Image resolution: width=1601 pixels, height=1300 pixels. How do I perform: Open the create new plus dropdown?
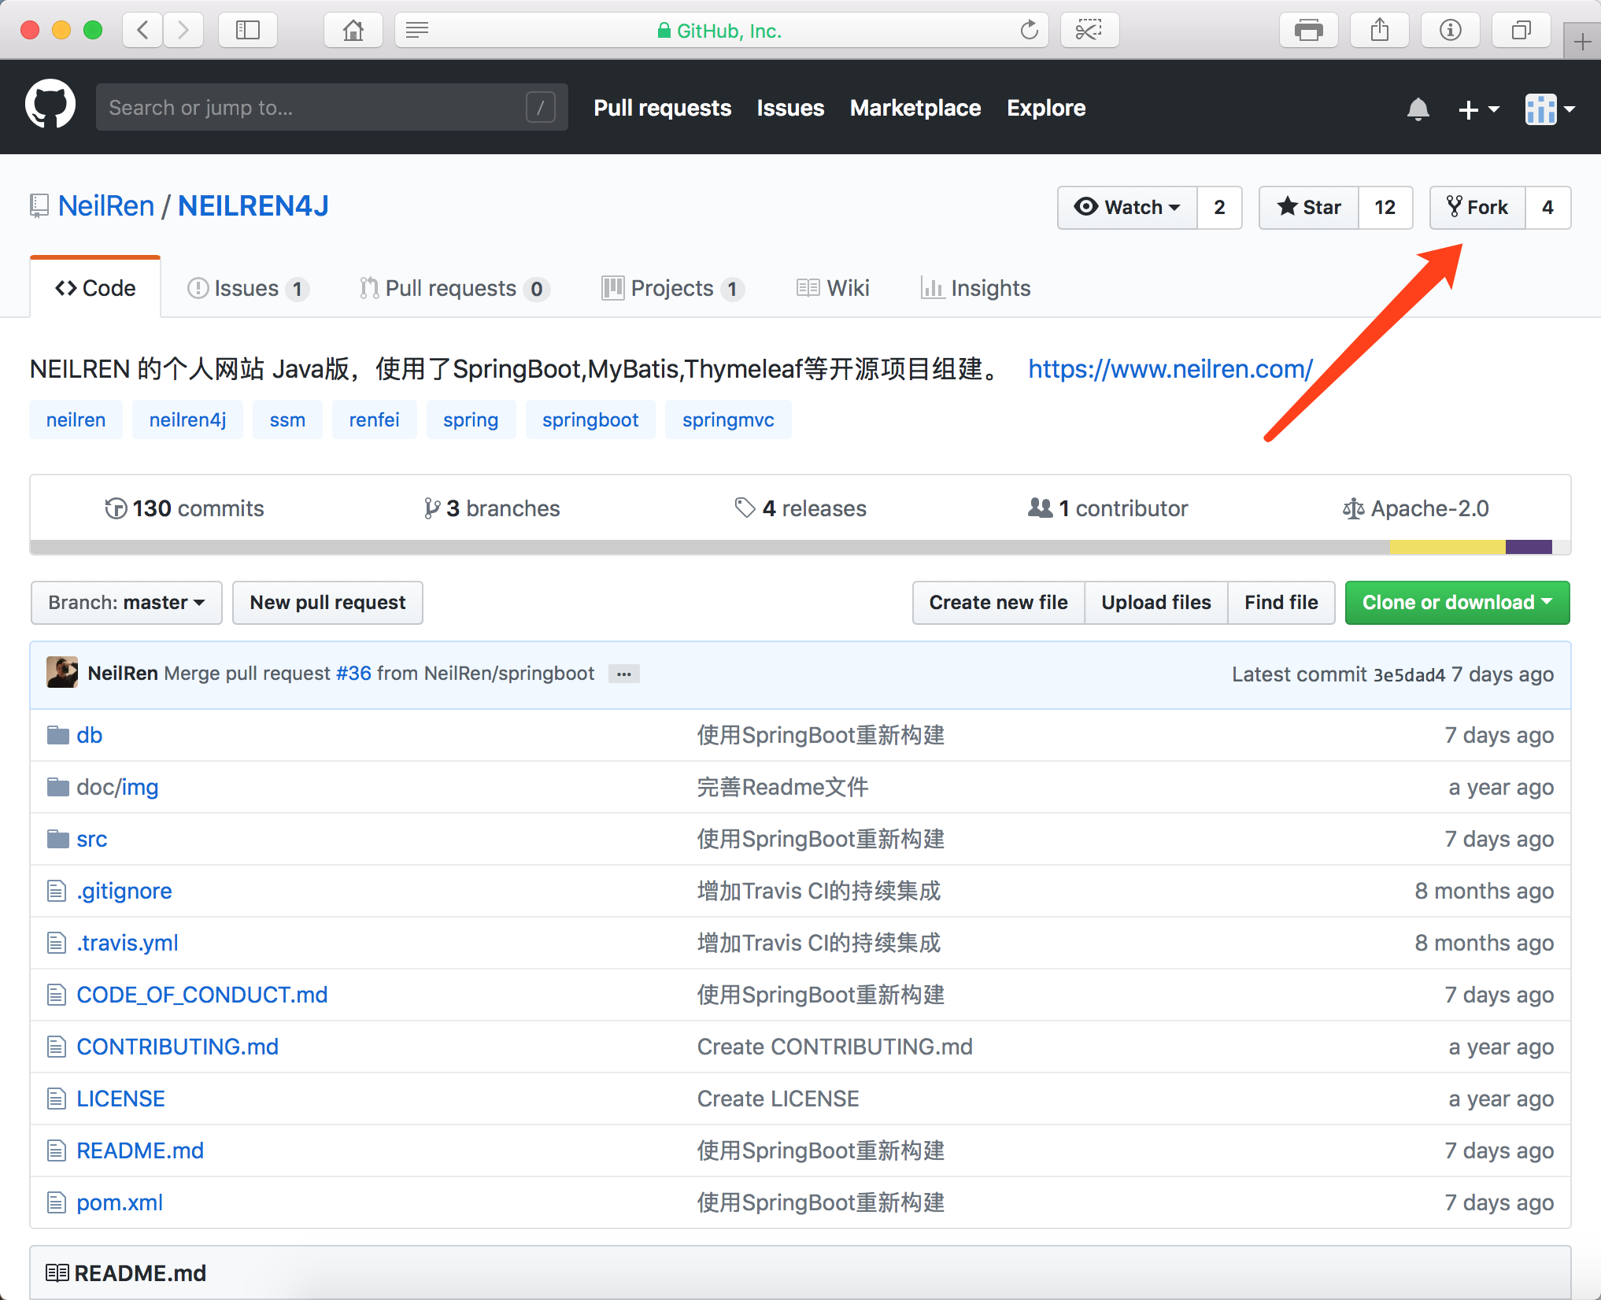tap(1478, 109)
